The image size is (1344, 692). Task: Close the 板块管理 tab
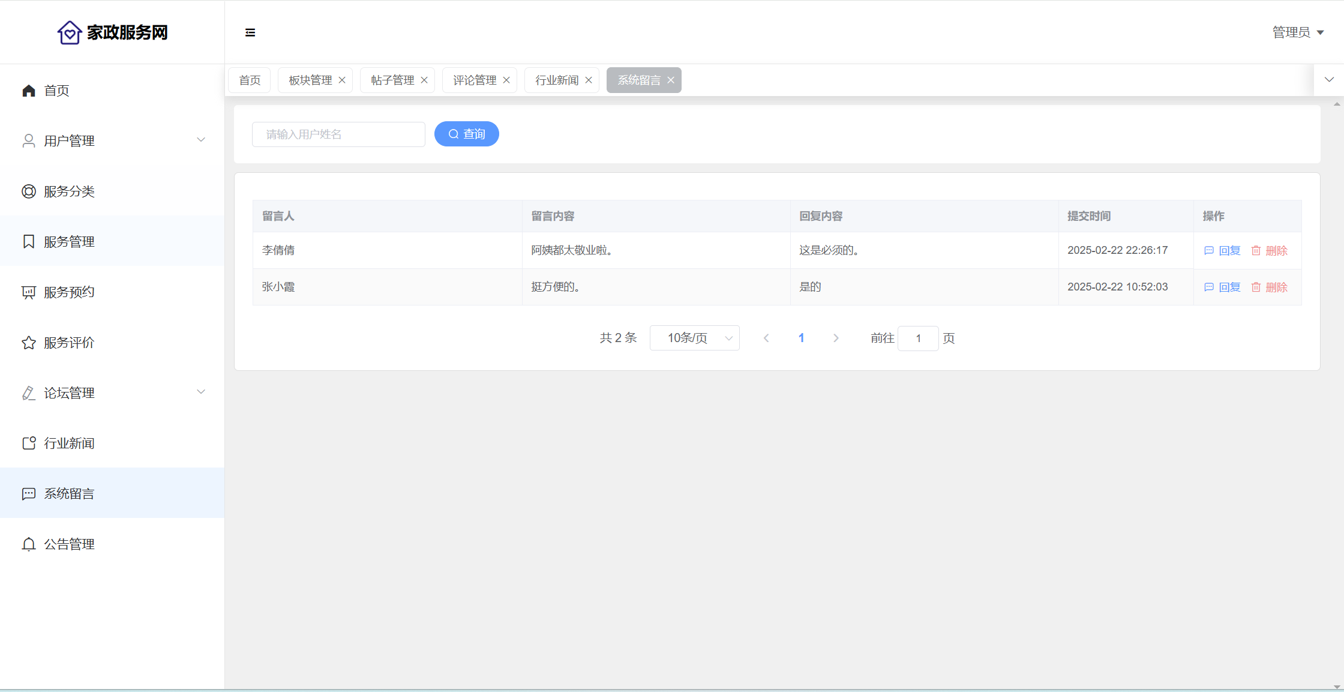(342, 80)
